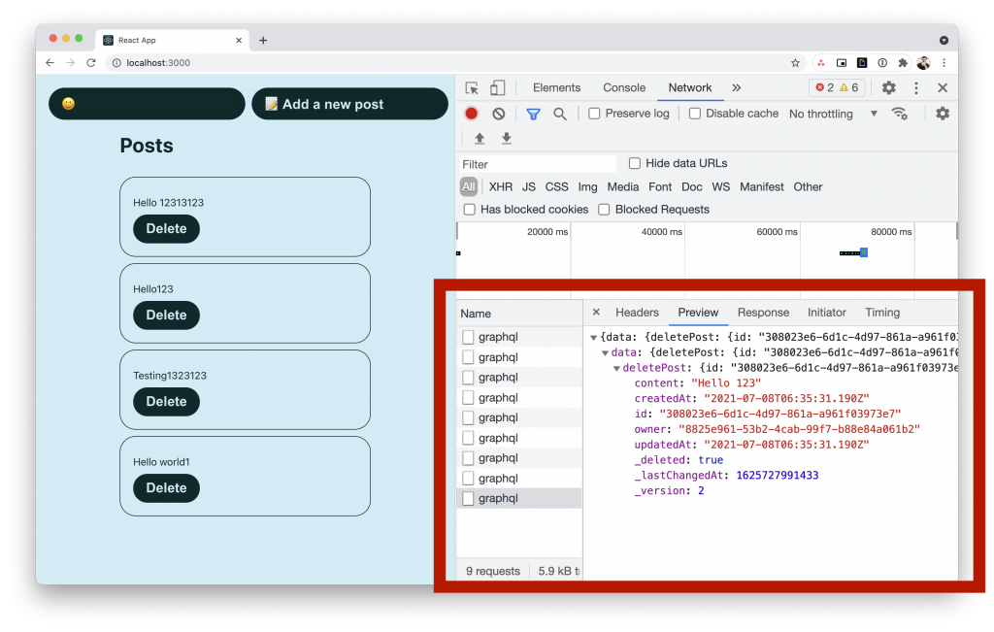Bookmark this page with the star icon
This screenshot has width=994, height=632.
pos(796,63)
